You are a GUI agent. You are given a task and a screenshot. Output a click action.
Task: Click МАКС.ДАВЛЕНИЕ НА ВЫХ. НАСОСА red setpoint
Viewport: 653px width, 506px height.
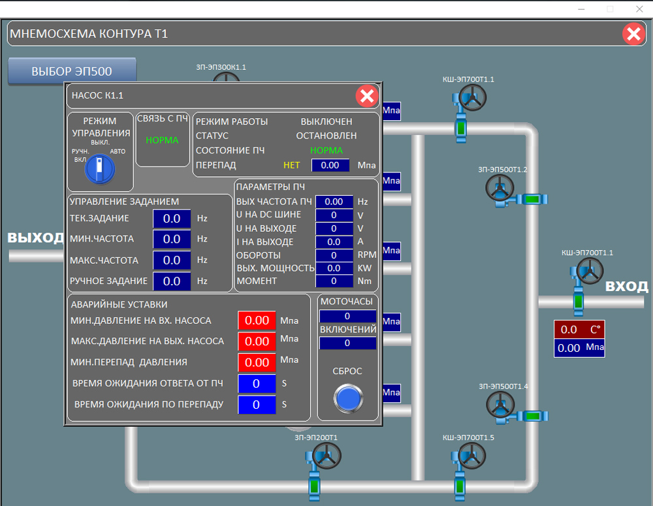click(x=257, y=341)
